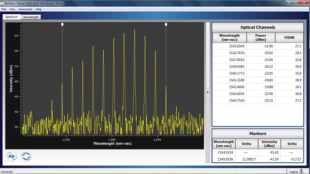
Task: Click OSNR value 39.3
Action: point(298,87)
